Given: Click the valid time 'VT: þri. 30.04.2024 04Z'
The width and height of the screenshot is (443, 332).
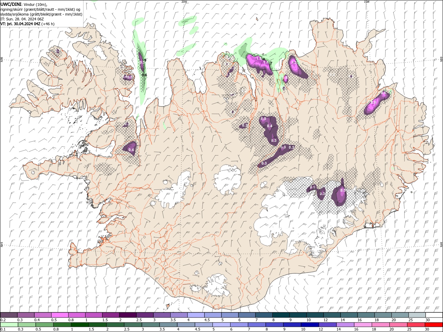Looking at the screenshot, I should tap(20, 24).
